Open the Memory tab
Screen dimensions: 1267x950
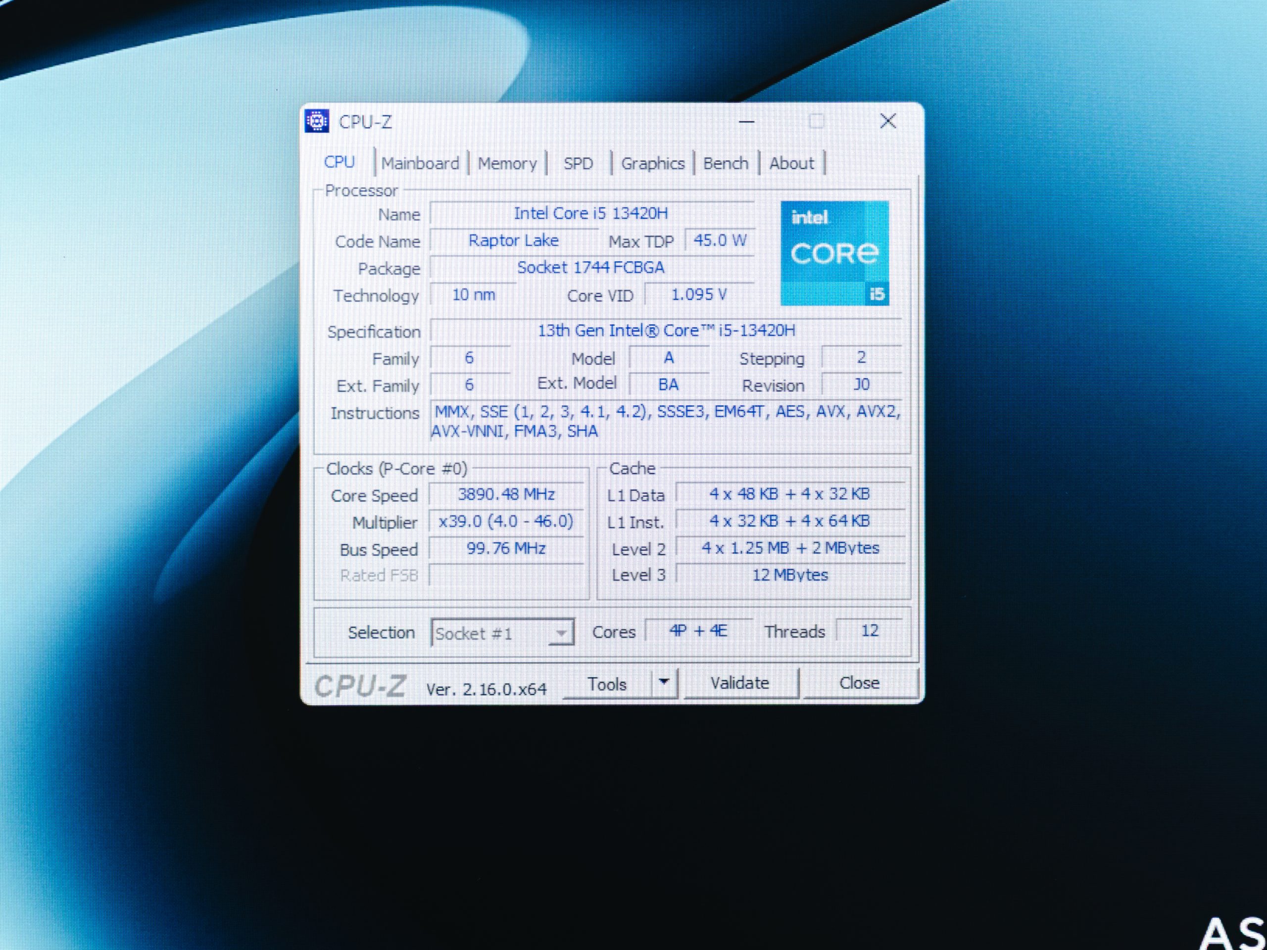pos(507,164)
